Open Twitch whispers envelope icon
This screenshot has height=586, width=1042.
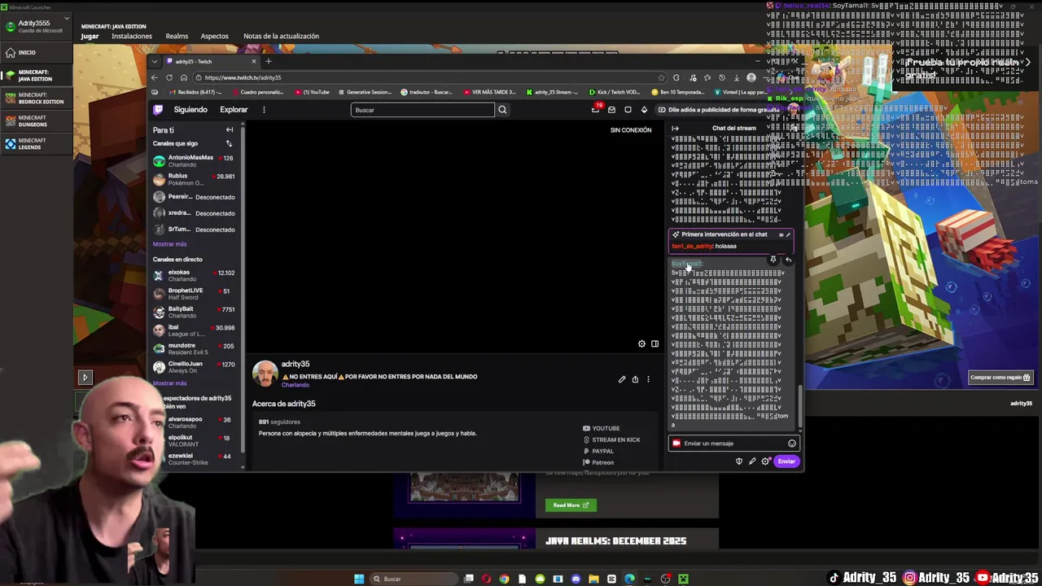click(612, 110)
